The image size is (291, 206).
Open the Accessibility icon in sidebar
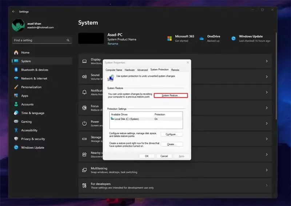tap(16, 130)
